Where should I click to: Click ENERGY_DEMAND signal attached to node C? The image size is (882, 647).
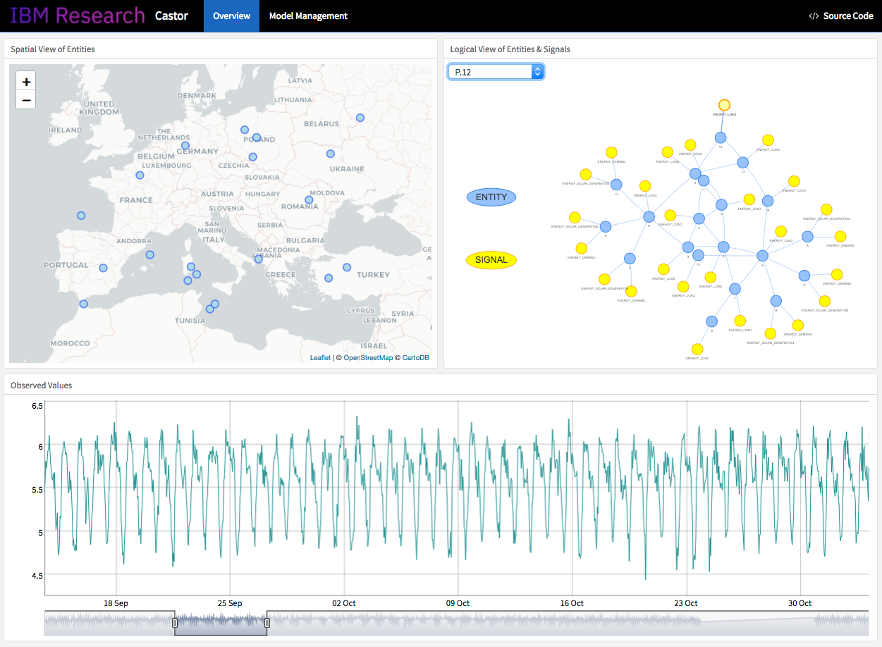tap(837, 274)
